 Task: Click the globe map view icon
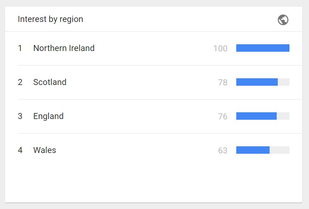pyautogui.click(x=283, y=20)
